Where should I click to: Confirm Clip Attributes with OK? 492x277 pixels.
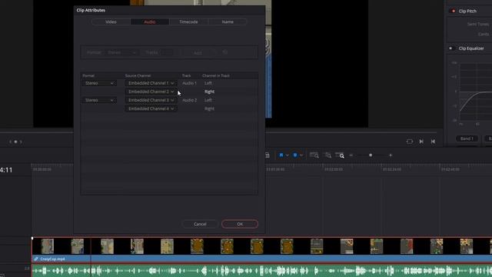coord(240,224)
